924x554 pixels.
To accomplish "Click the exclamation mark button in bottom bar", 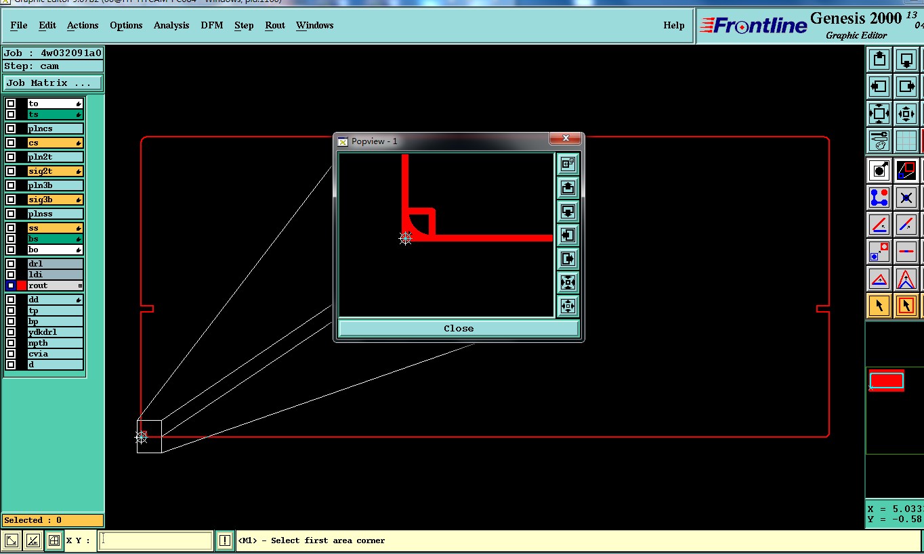I will click(x=225, y=540).
